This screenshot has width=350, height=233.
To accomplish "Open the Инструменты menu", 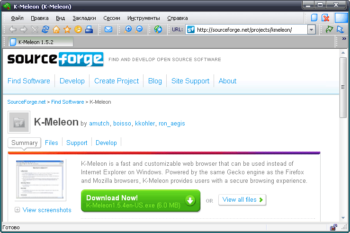I will [144, 18].
